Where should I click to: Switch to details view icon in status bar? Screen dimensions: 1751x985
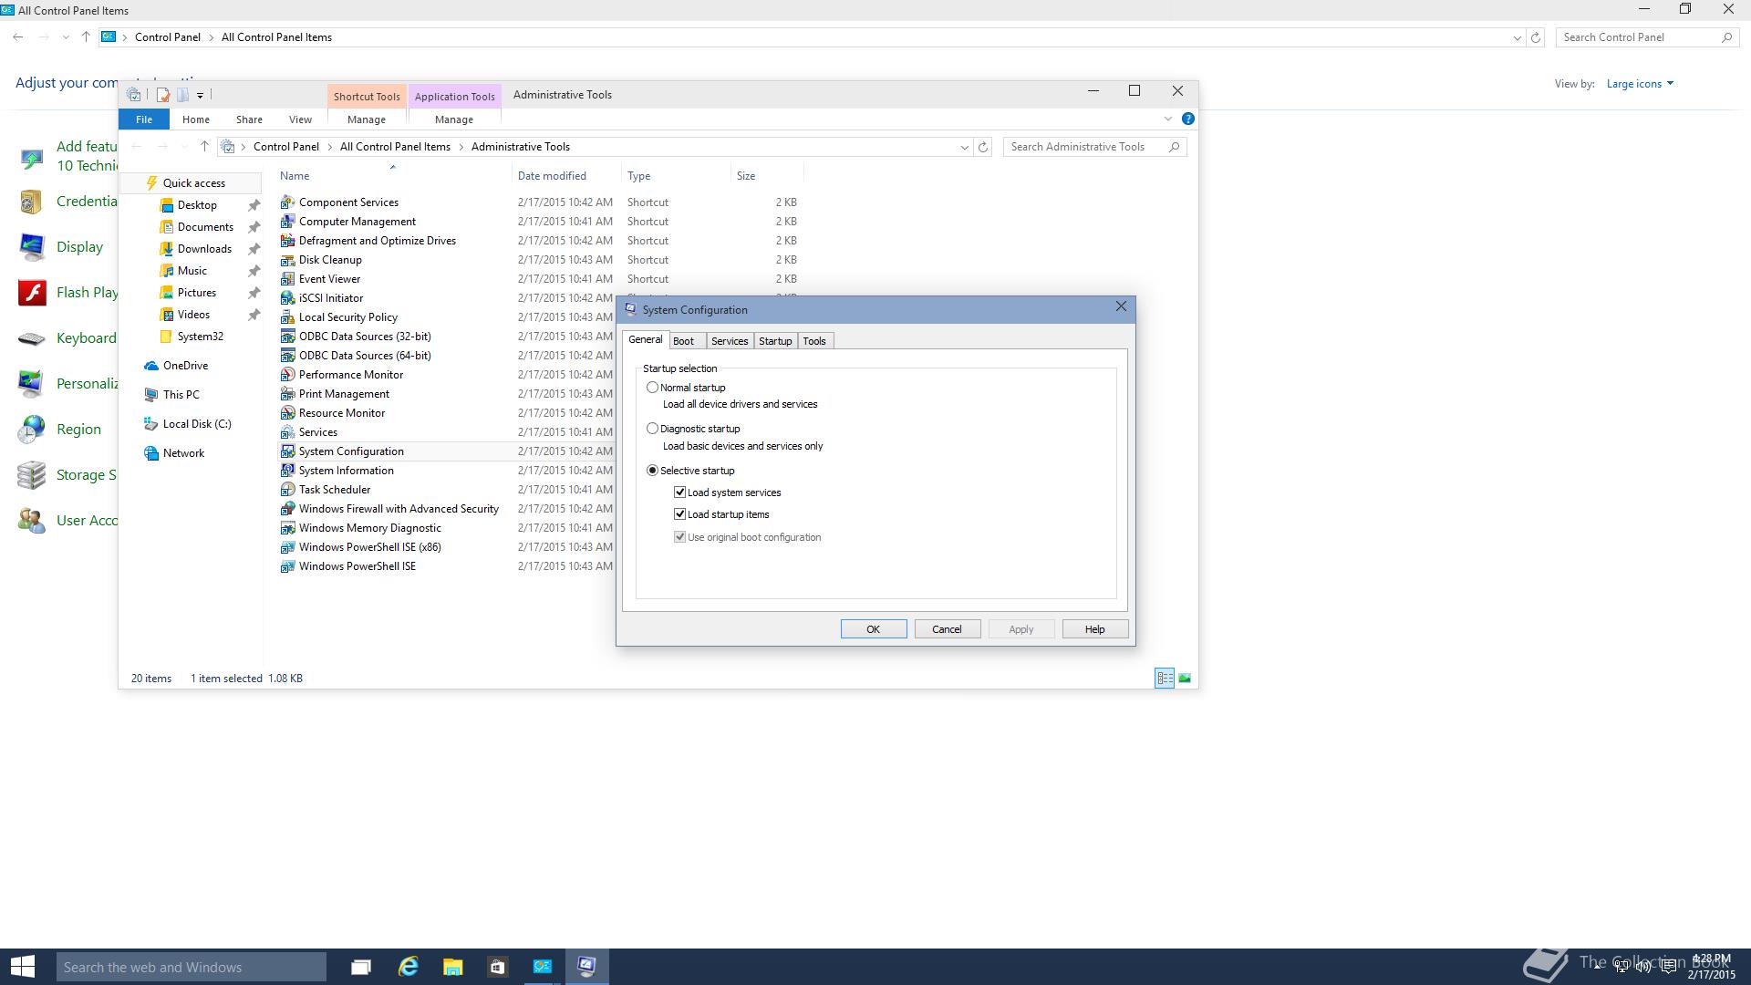[x=1165, y=678]
